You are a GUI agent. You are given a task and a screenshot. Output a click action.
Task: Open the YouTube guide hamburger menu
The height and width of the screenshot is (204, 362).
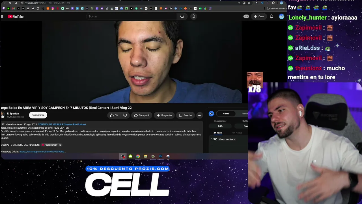pos(2,16)
